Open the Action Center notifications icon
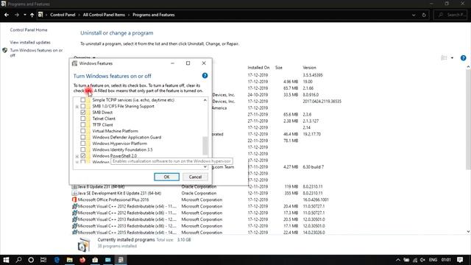The height and width of the screenshot is (265, 471). 460,260
